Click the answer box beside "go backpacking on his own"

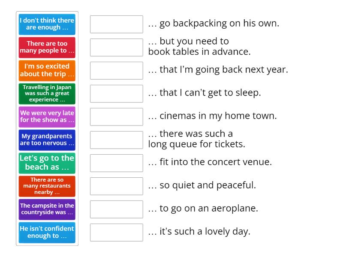pos(116,24)
